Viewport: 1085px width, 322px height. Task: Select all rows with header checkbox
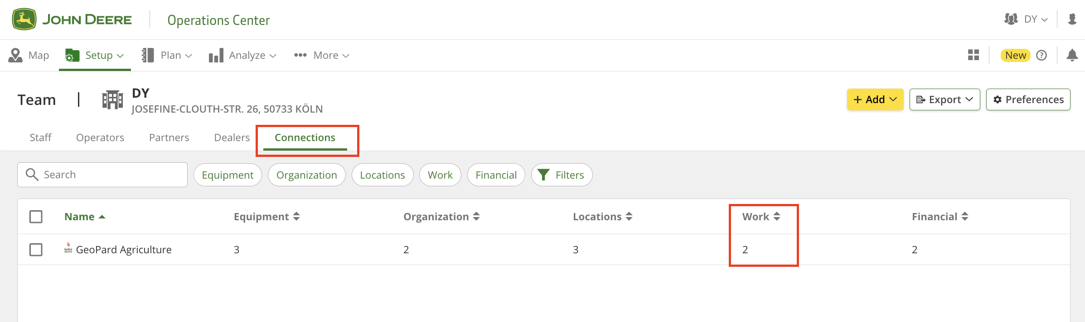36,217
